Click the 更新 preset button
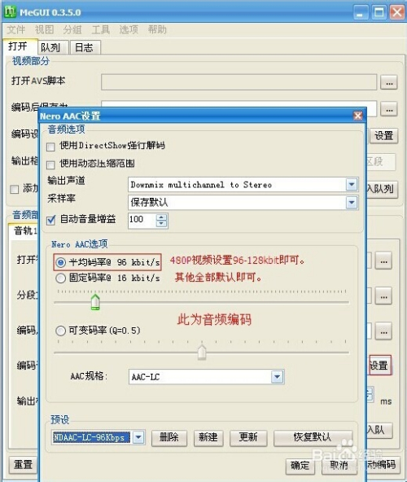 click(248, 438)
